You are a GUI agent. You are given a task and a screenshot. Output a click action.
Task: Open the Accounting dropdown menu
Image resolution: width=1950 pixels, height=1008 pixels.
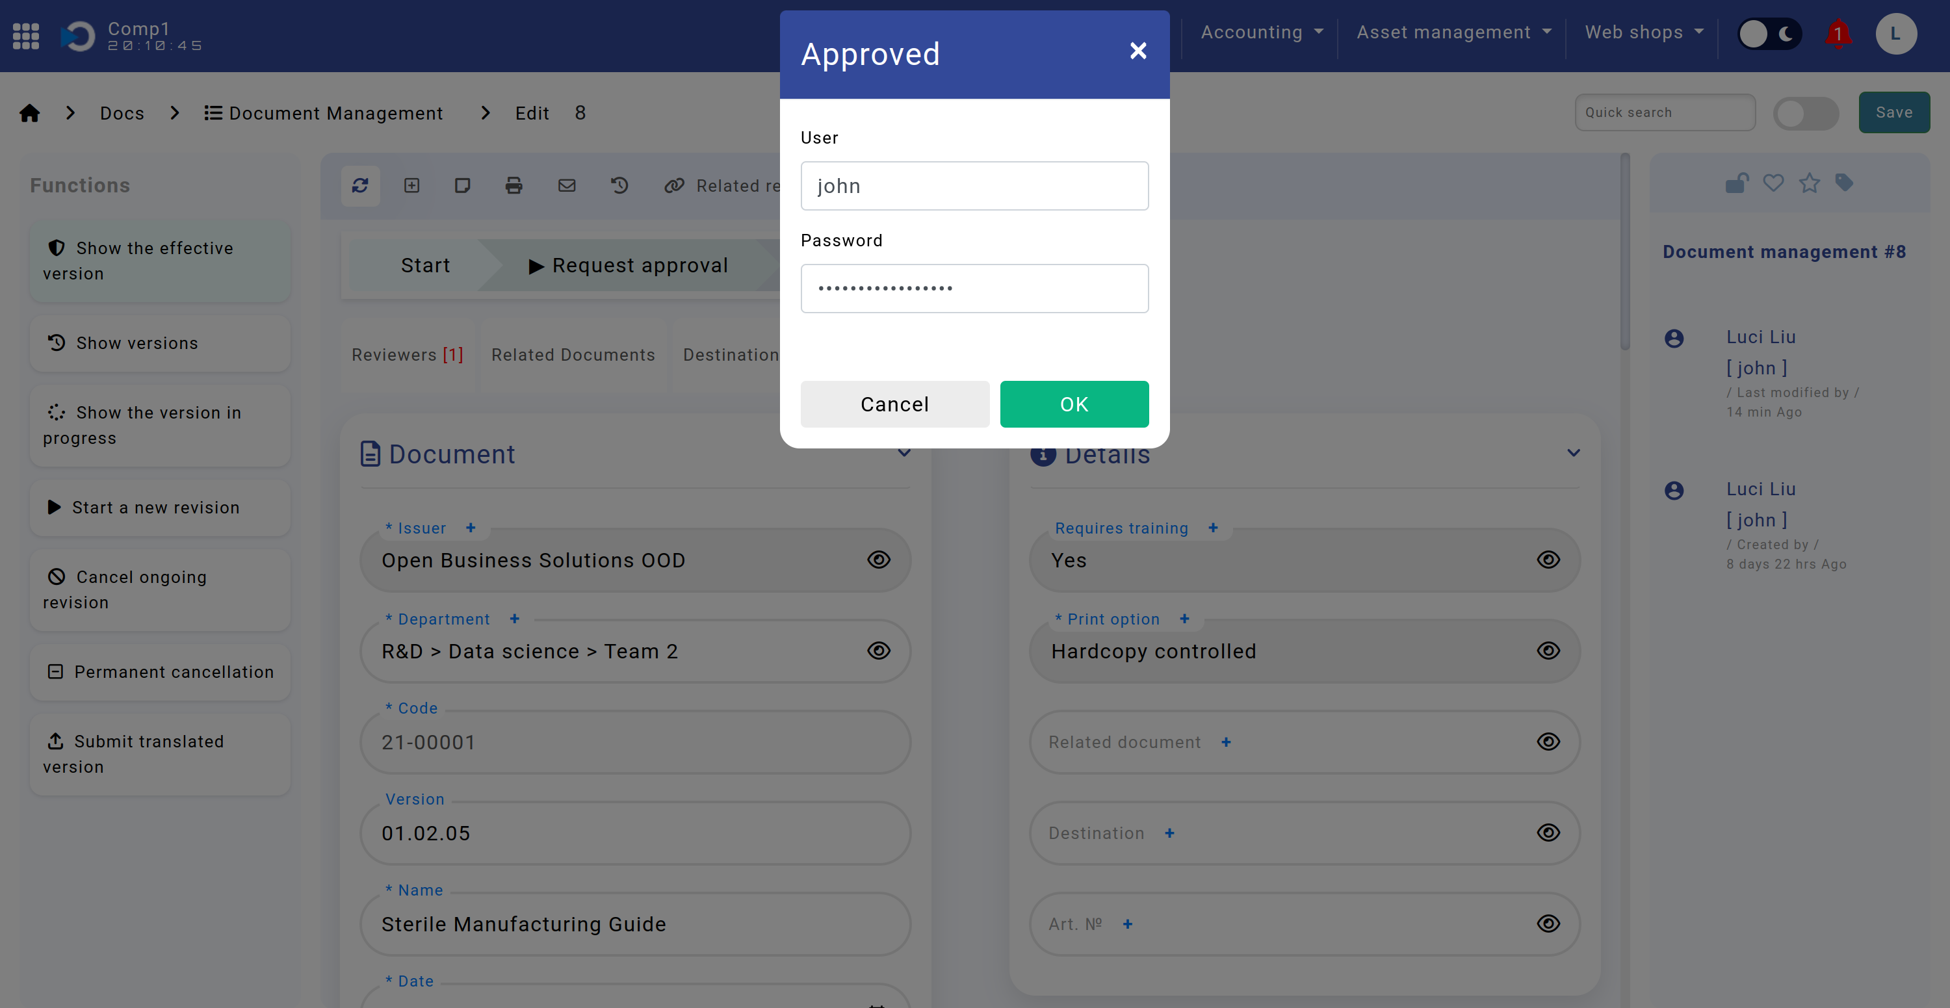point(1261,32)
